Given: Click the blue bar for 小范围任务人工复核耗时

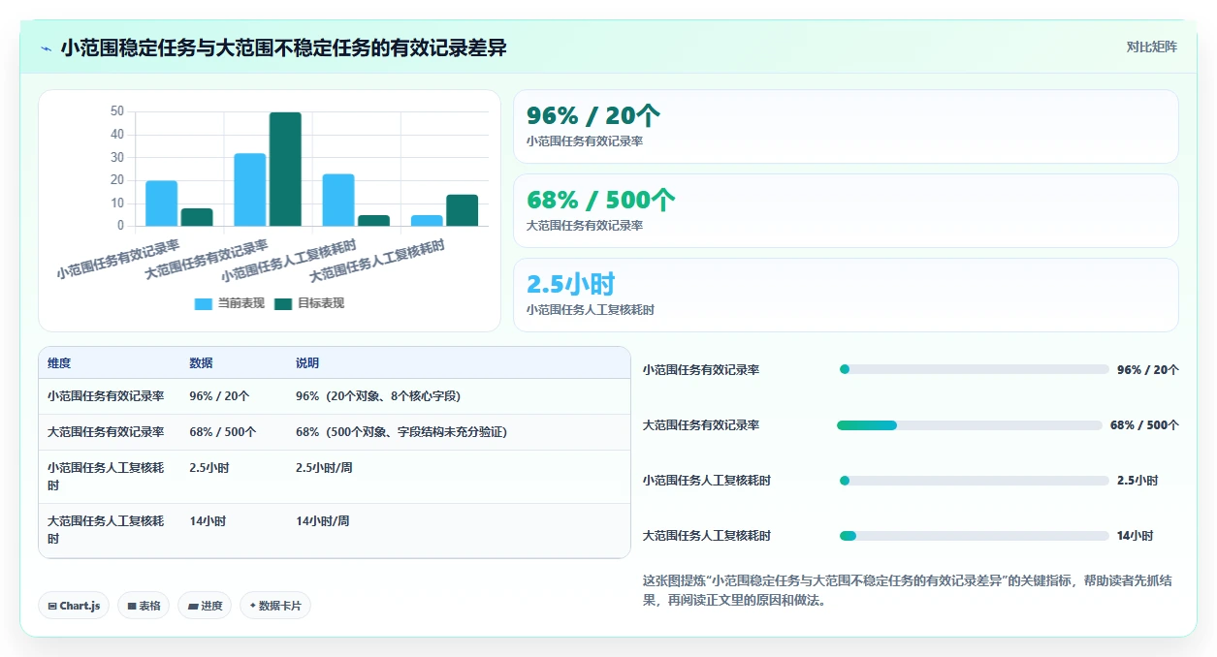Looking at the screenshot, I should 338,201.
